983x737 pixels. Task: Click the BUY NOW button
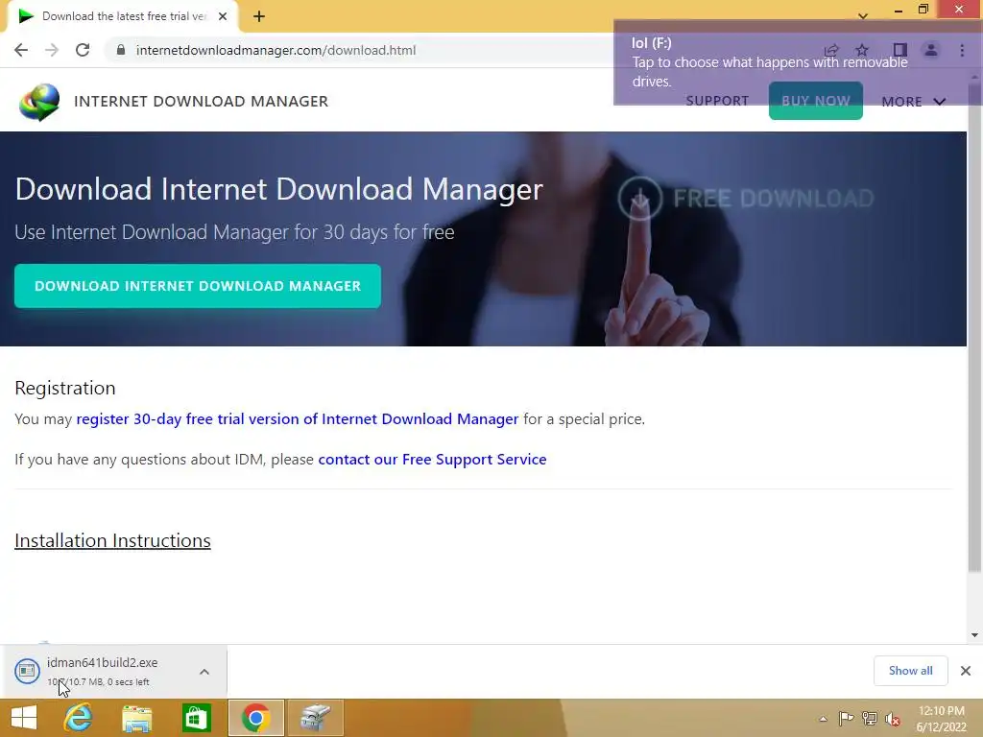pyautogui.click(x=816, y=100)
